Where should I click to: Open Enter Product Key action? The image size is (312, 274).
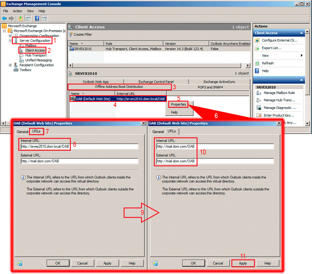tap(279, 115)
